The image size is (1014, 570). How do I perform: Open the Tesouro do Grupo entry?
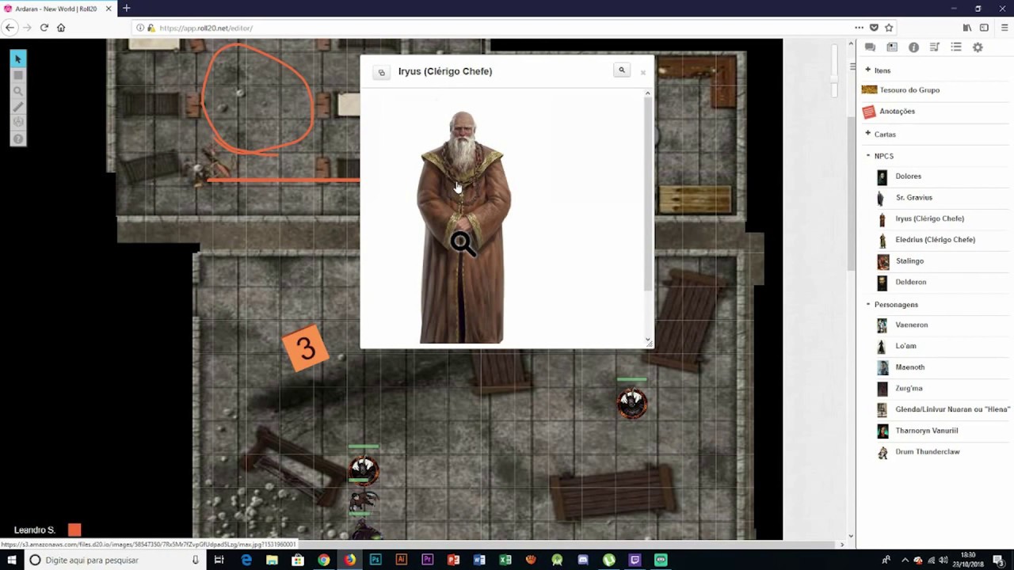[x=909, y=90]
